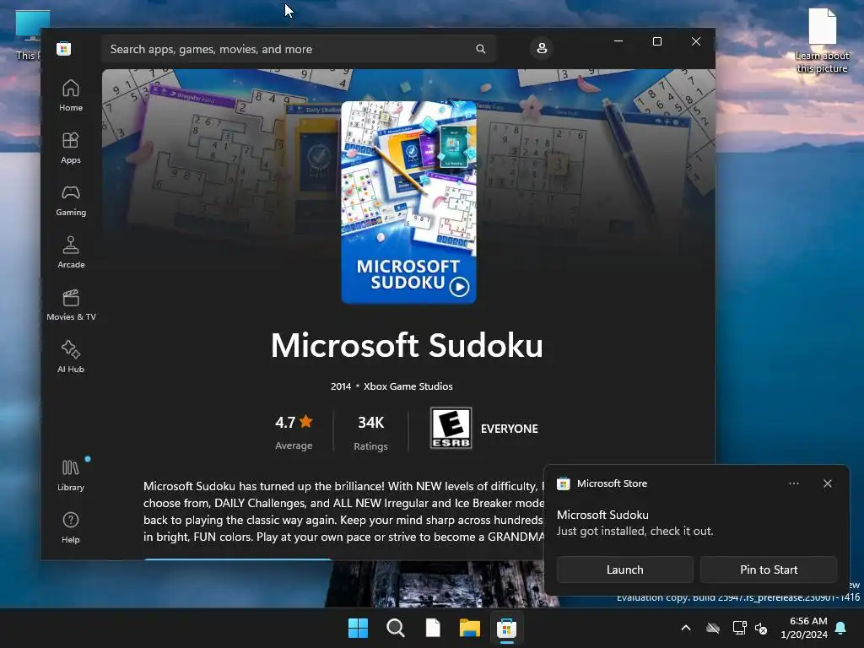The width and height of the screenshot is (864, 648).
Task: Pin Microsoft Sudoku to Start
Action: tap(768, 570)
